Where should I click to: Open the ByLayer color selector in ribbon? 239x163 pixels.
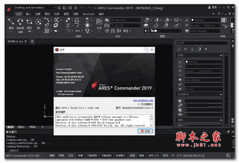(x=205, y=20)
